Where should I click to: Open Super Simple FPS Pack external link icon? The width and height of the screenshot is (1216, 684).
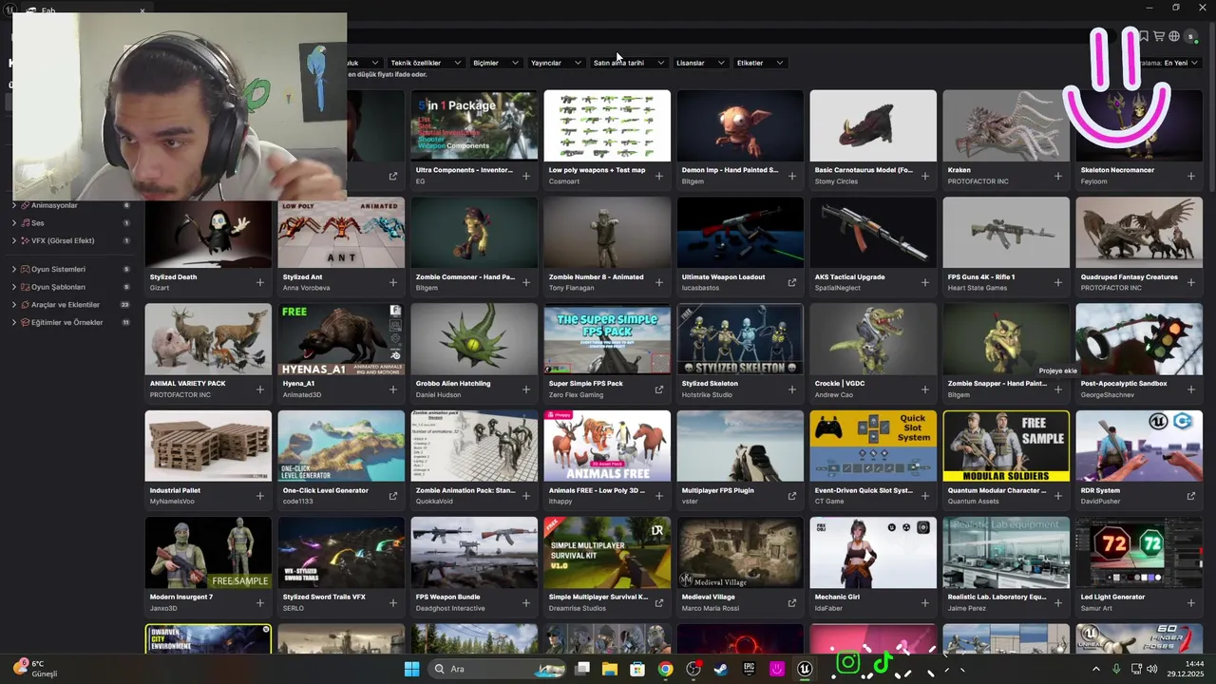click(x=659, y=389)
